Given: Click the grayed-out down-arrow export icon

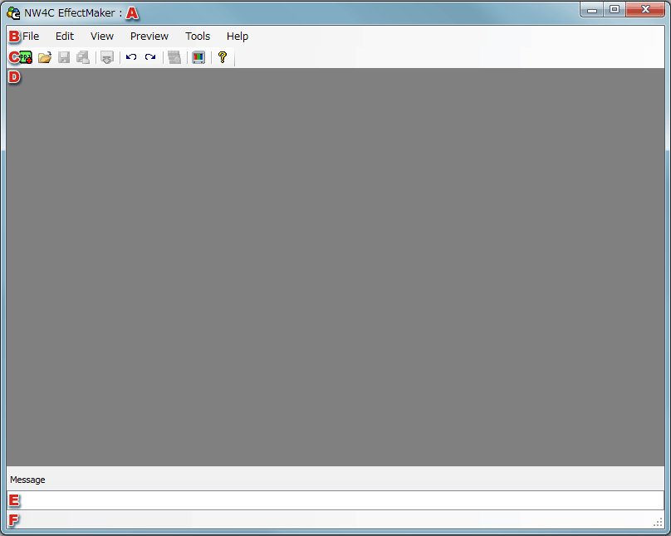Looking at the screenshot, I should [107, 57].
